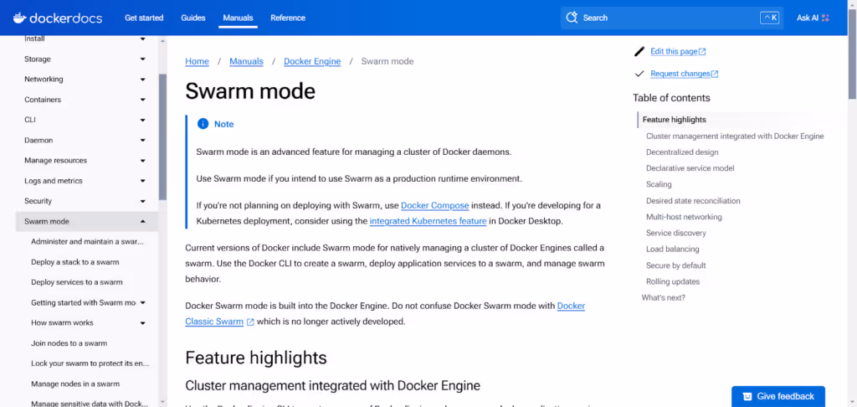Expand the Security section arrow
Image resolution: width=857 pixels, height=407 pixels.
click(142, 201)
